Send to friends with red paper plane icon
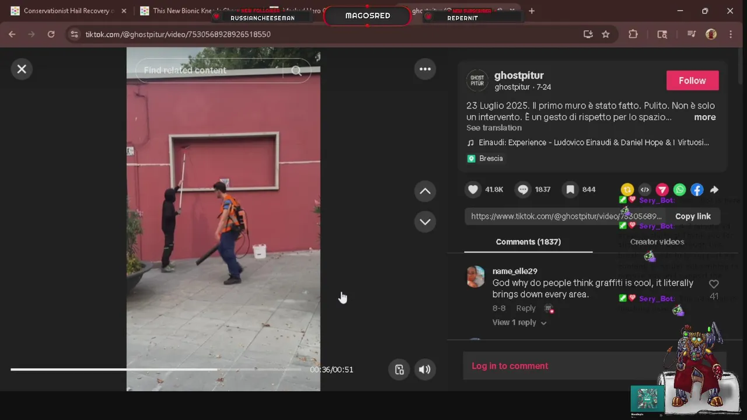Viewport: 747px width, 420px height. (x=662, y=190)
